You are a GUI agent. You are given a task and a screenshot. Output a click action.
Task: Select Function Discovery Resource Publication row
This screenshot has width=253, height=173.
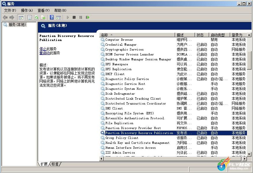173,133
